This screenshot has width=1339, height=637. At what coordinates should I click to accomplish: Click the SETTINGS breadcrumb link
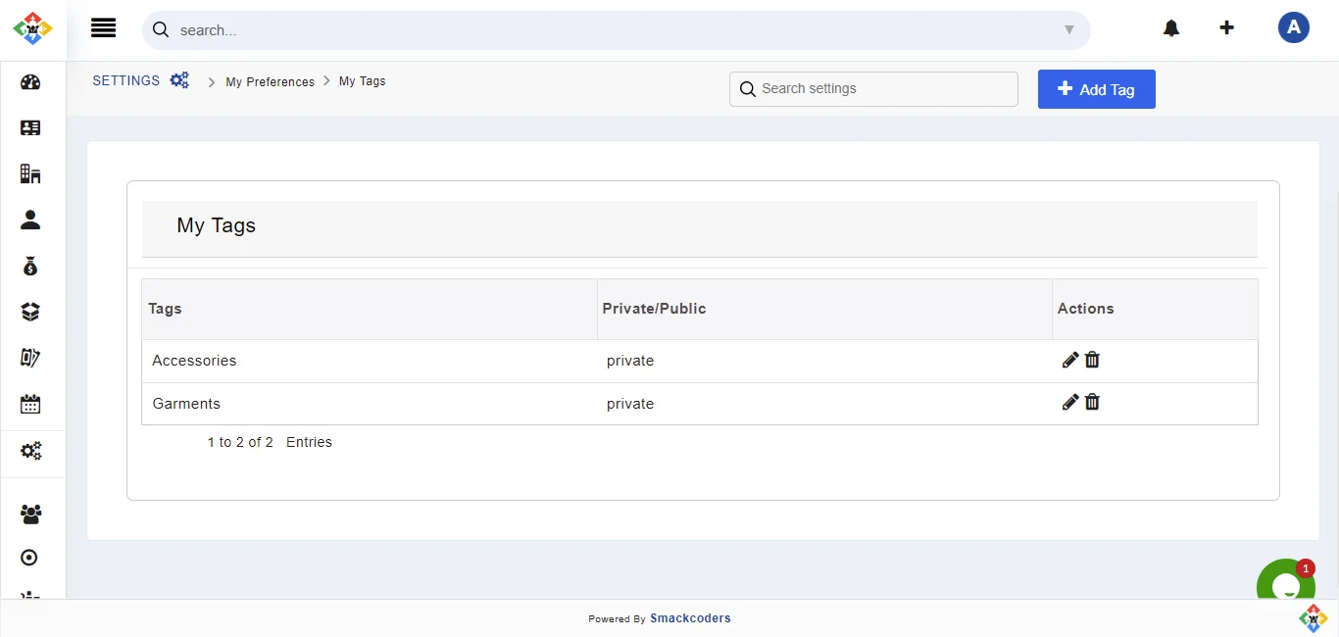[x=126, y=81]
